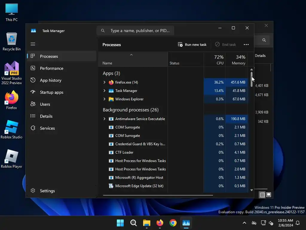Show hidden system tray icons

click(x=244, y=223)
